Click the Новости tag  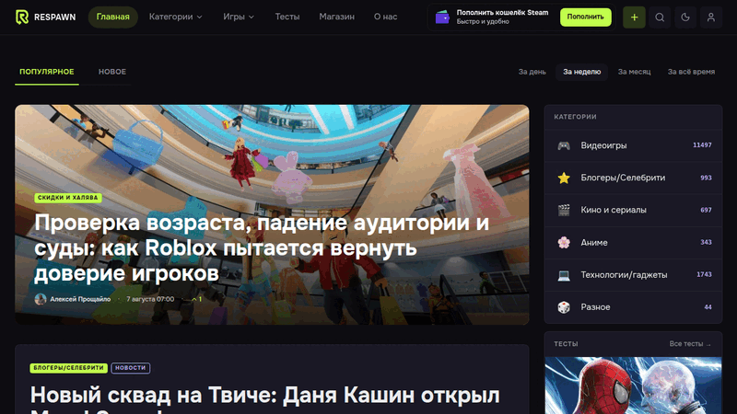tap(130, 368)
